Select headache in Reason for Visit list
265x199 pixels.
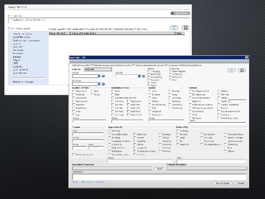(x=18, y=67)
